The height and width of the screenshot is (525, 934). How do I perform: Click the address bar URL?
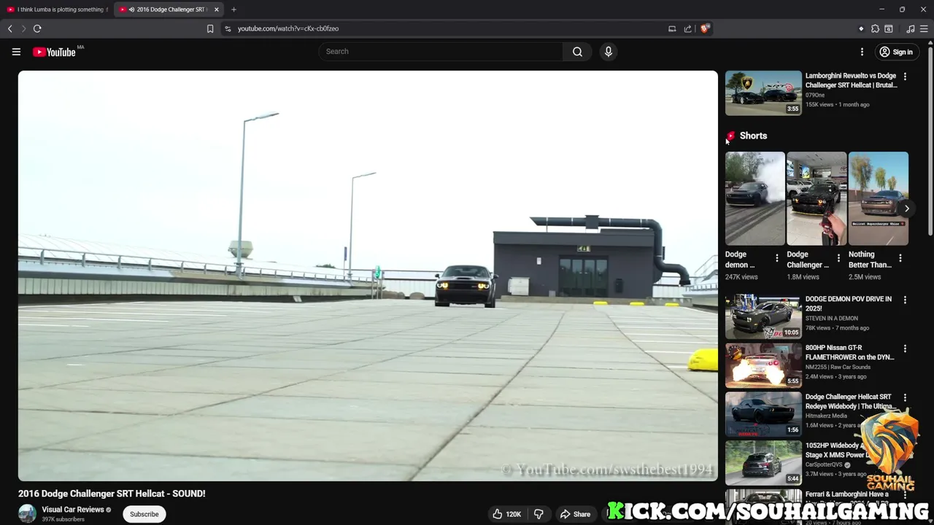tap(288, 28)
